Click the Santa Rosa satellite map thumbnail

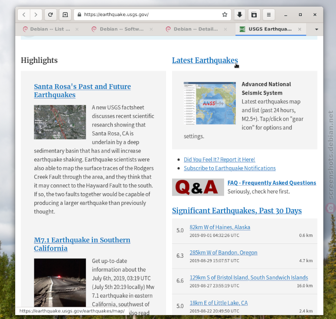[x=60, y=122]
